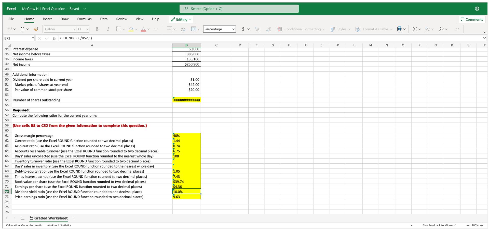
Task: Click Workbook Statistics in status bar
Action: (59, 225)
